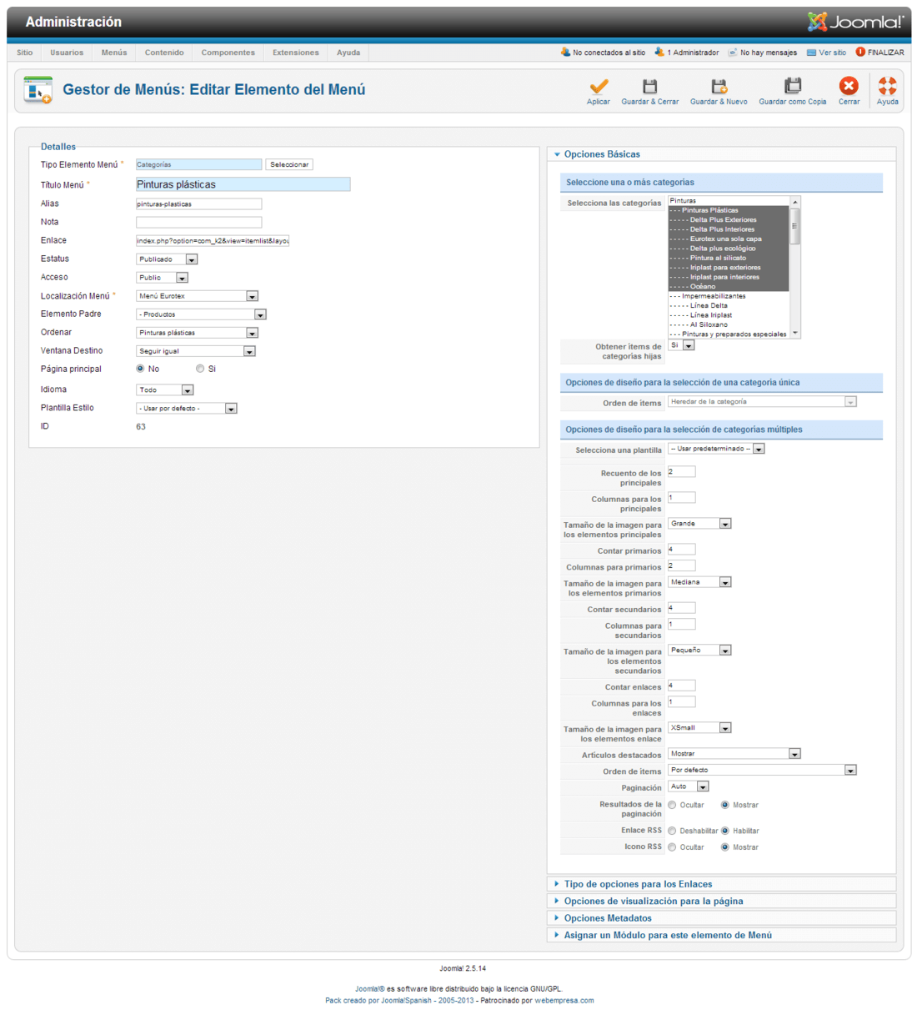917x1020 pixels.
Task: Select Ocultar for Resultados de la paginación
Action: (672, 805)
